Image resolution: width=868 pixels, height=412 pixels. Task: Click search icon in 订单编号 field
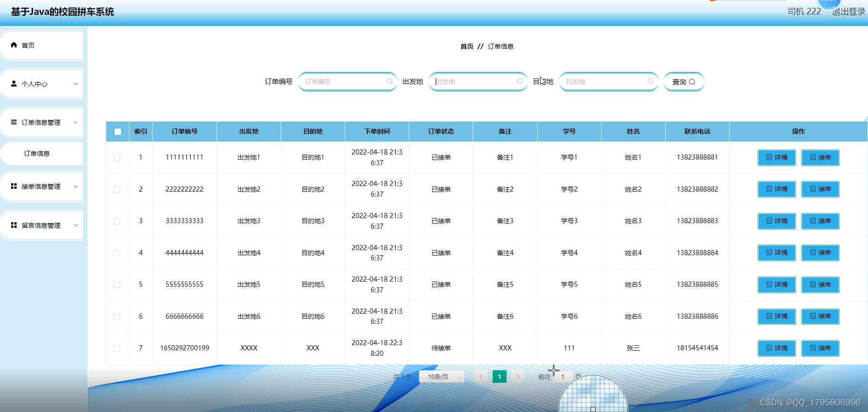pos(390,81)
